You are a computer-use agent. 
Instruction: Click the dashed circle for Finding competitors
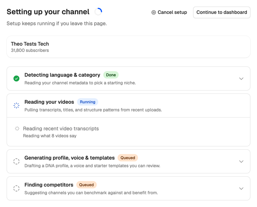(x=16, y=188)
